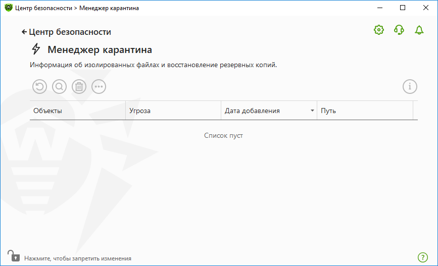Click the restore circular arrow button

[x=40, y=86]
